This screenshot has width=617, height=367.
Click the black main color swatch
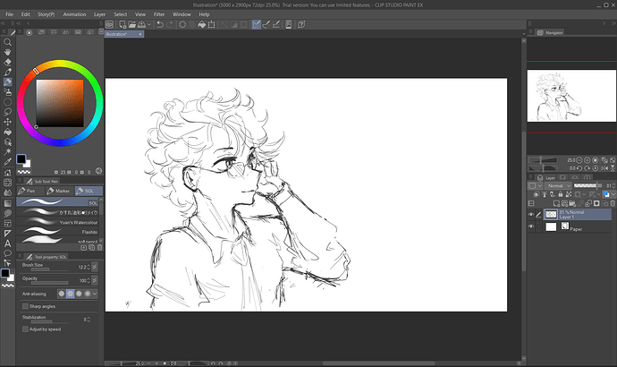pyautogui.click(x=21, y=159)
